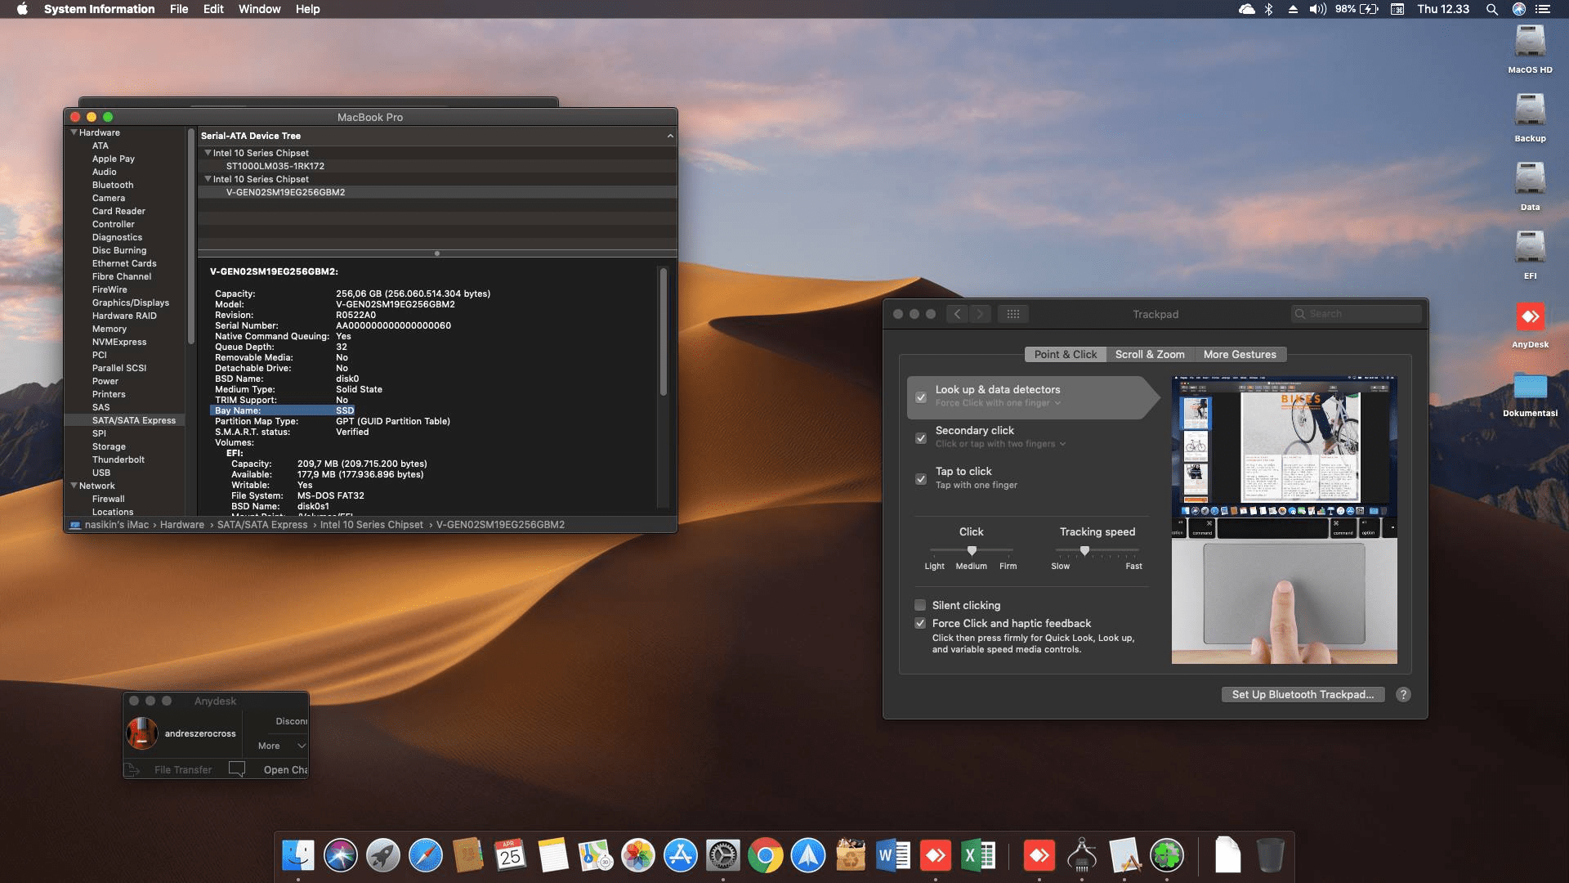Click Set Up Bluetooth Trackpad button

(1303, 694)
